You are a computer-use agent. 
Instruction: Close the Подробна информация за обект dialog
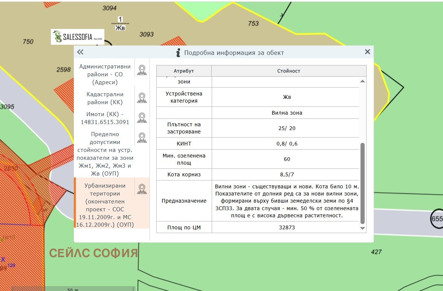367,52
